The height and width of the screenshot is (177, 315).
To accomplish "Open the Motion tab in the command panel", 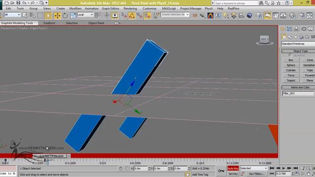I will [x=304, y=29].
